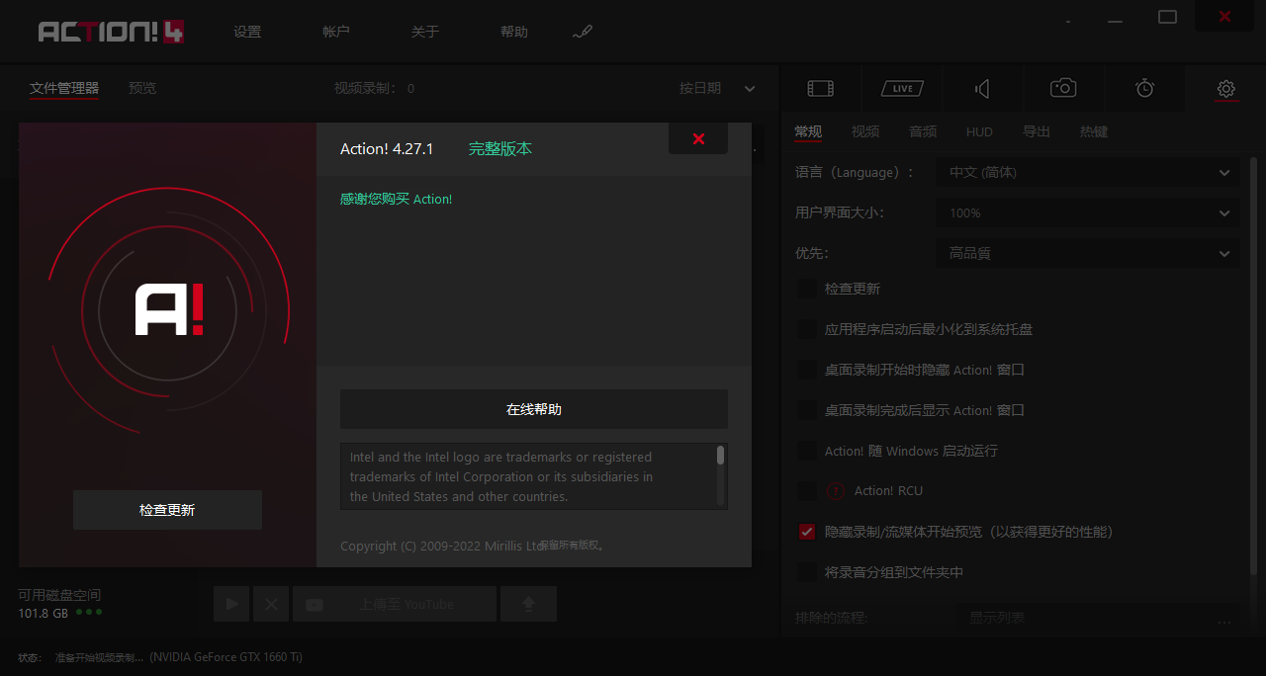Open the 帮助 menu
Image resolution: width=1266 pixels, height=676 pixels.
click(514, 32)
